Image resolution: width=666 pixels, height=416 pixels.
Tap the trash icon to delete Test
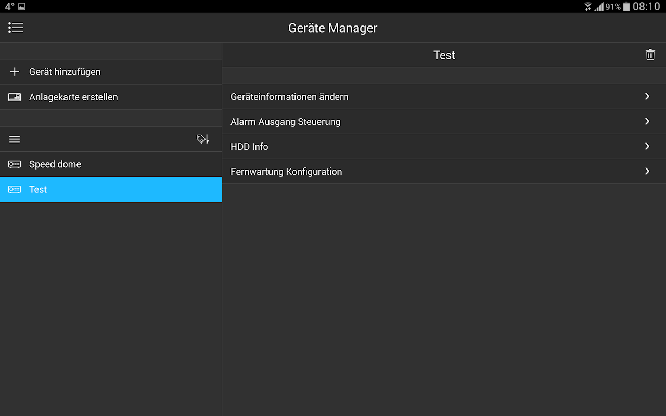pyautogui.click(x=650, y=55)
